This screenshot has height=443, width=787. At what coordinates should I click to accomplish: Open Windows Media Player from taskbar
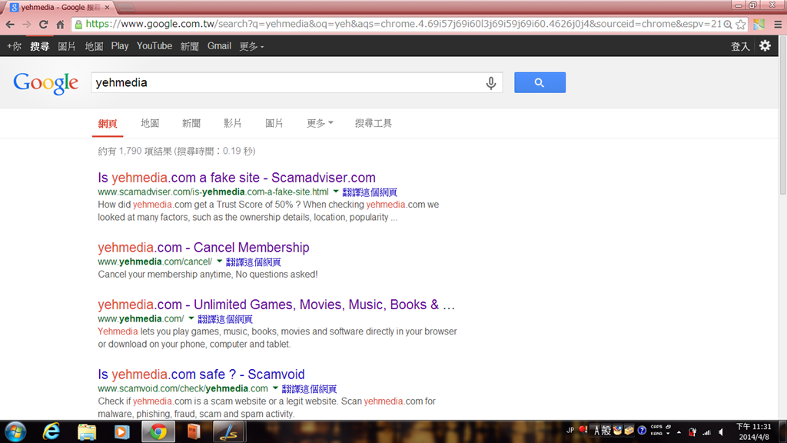coord(122,432)
